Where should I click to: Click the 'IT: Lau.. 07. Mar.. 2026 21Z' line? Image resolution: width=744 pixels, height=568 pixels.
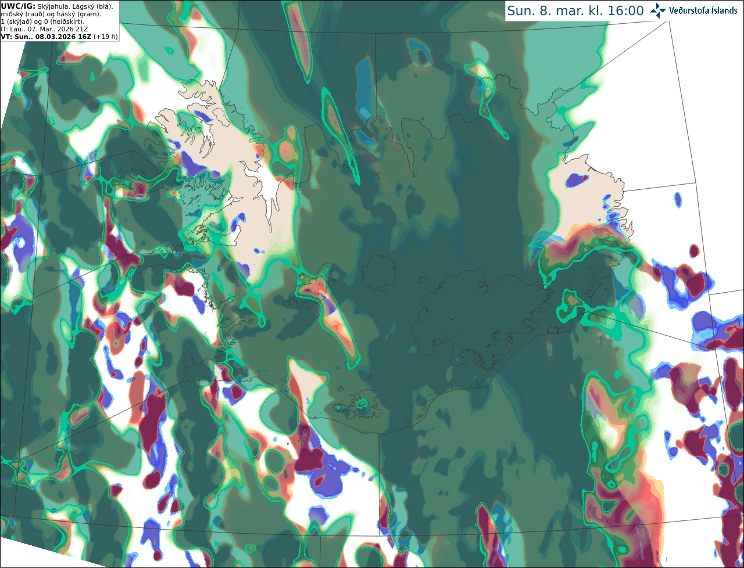click(44, 29)
